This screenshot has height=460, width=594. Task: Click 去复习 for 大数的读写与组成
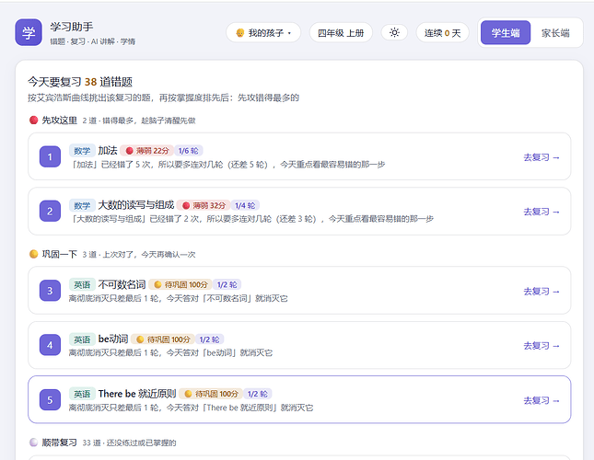(x=542, y=212)
